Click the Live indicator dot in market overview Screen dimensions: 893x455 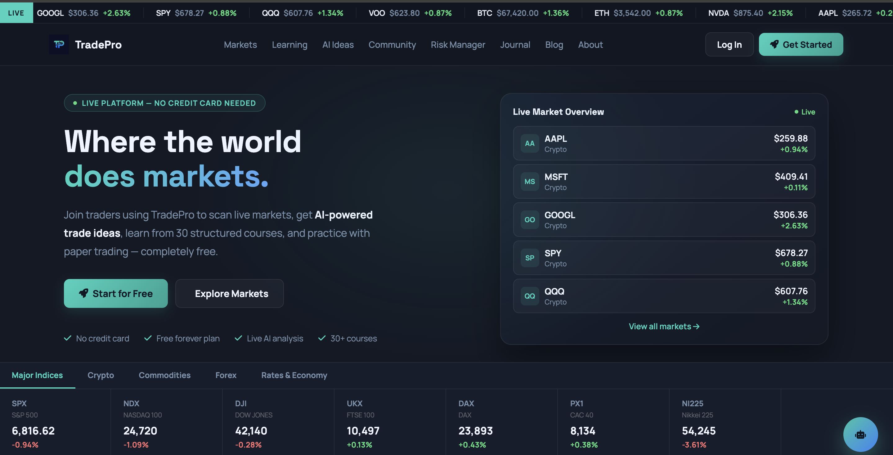tap(796, 112)
